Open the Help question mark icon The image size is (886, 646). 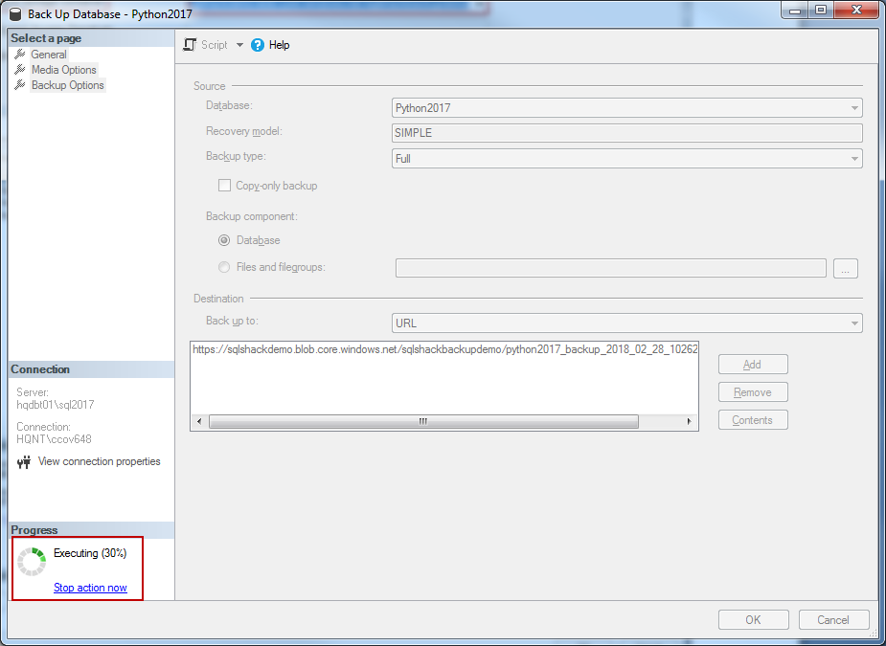257,45
